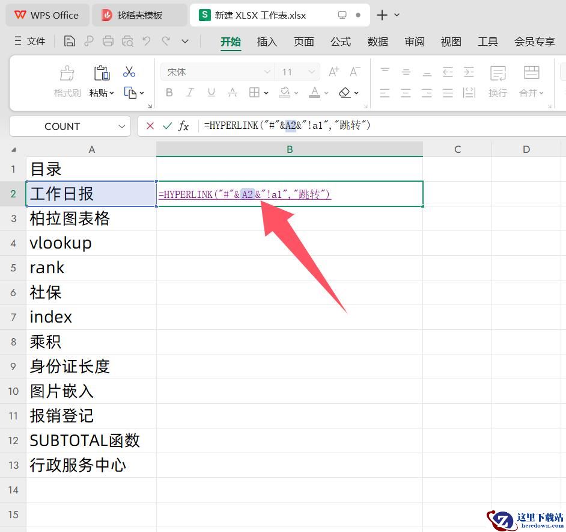Expand the Borders dropdown arrow
The height and width of the screenshot is (532, 566).
click(x=266, y=93)
